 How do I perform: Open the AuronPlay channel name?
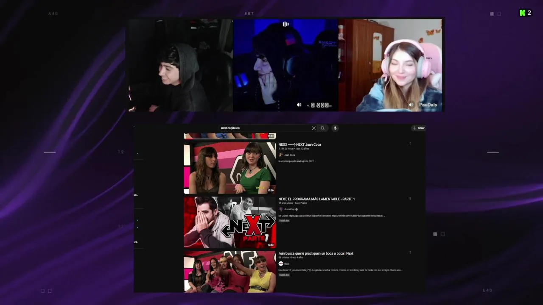(x=289, y=209)
